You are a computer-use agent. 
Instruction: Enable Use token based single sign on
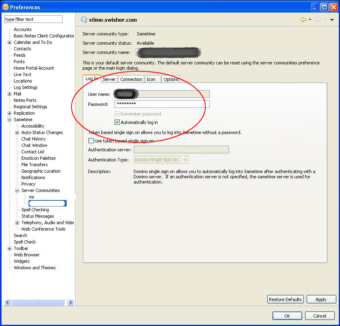point(91,141)
